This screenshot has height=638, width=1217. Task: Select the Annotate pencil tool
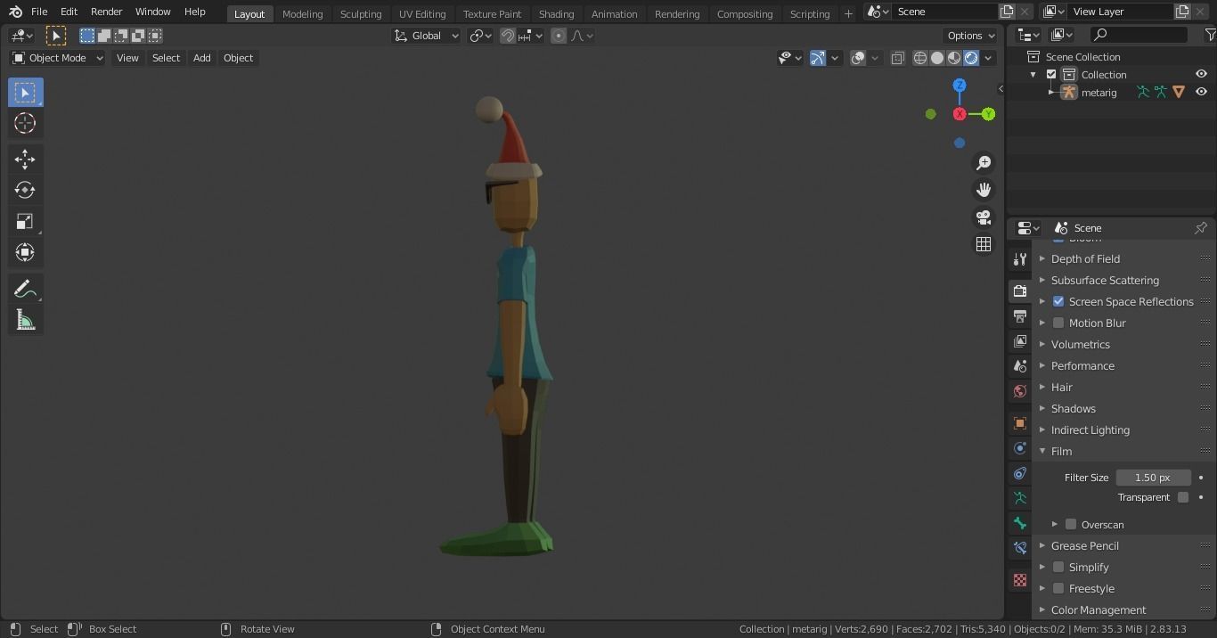pyautogui.click(x=25, y=289)
